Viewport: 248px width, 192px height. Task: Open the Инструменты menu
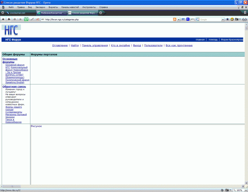(x=89, y=7)
